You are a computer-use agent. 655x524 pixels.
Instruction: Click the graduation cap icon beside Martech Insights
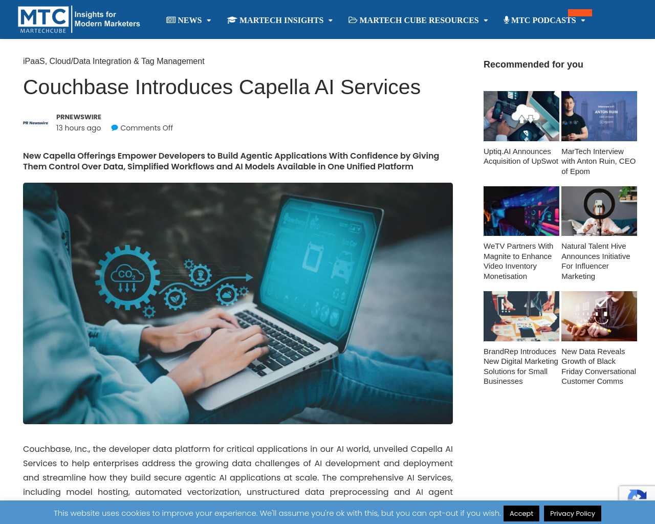[x=232, y=20]
